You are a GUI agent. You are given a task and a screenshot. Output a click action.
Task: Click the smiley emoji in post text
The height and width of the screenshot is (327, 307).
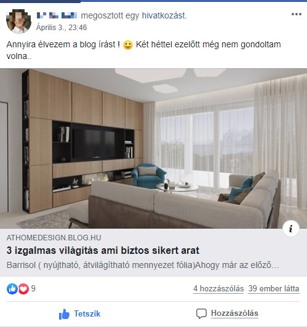click(128, 45)
